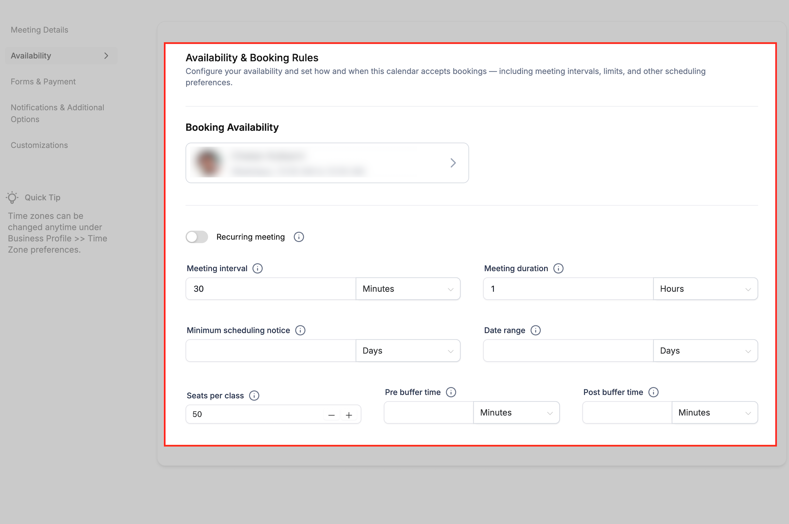This screenshot has height=524, width=789.
Task: Enable the Recurring meeting toggle
Action: pyautogui.click(x=197, y=237)
